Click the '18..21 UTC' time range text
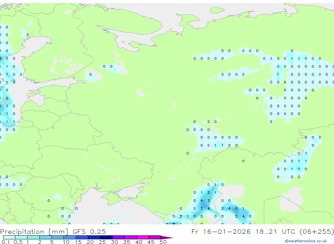This screenshot has width=334, height=244. pos(275,231)
